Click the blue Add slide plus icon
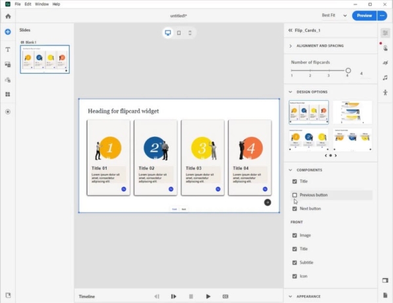The image size is (393, 303). [8, 31]
